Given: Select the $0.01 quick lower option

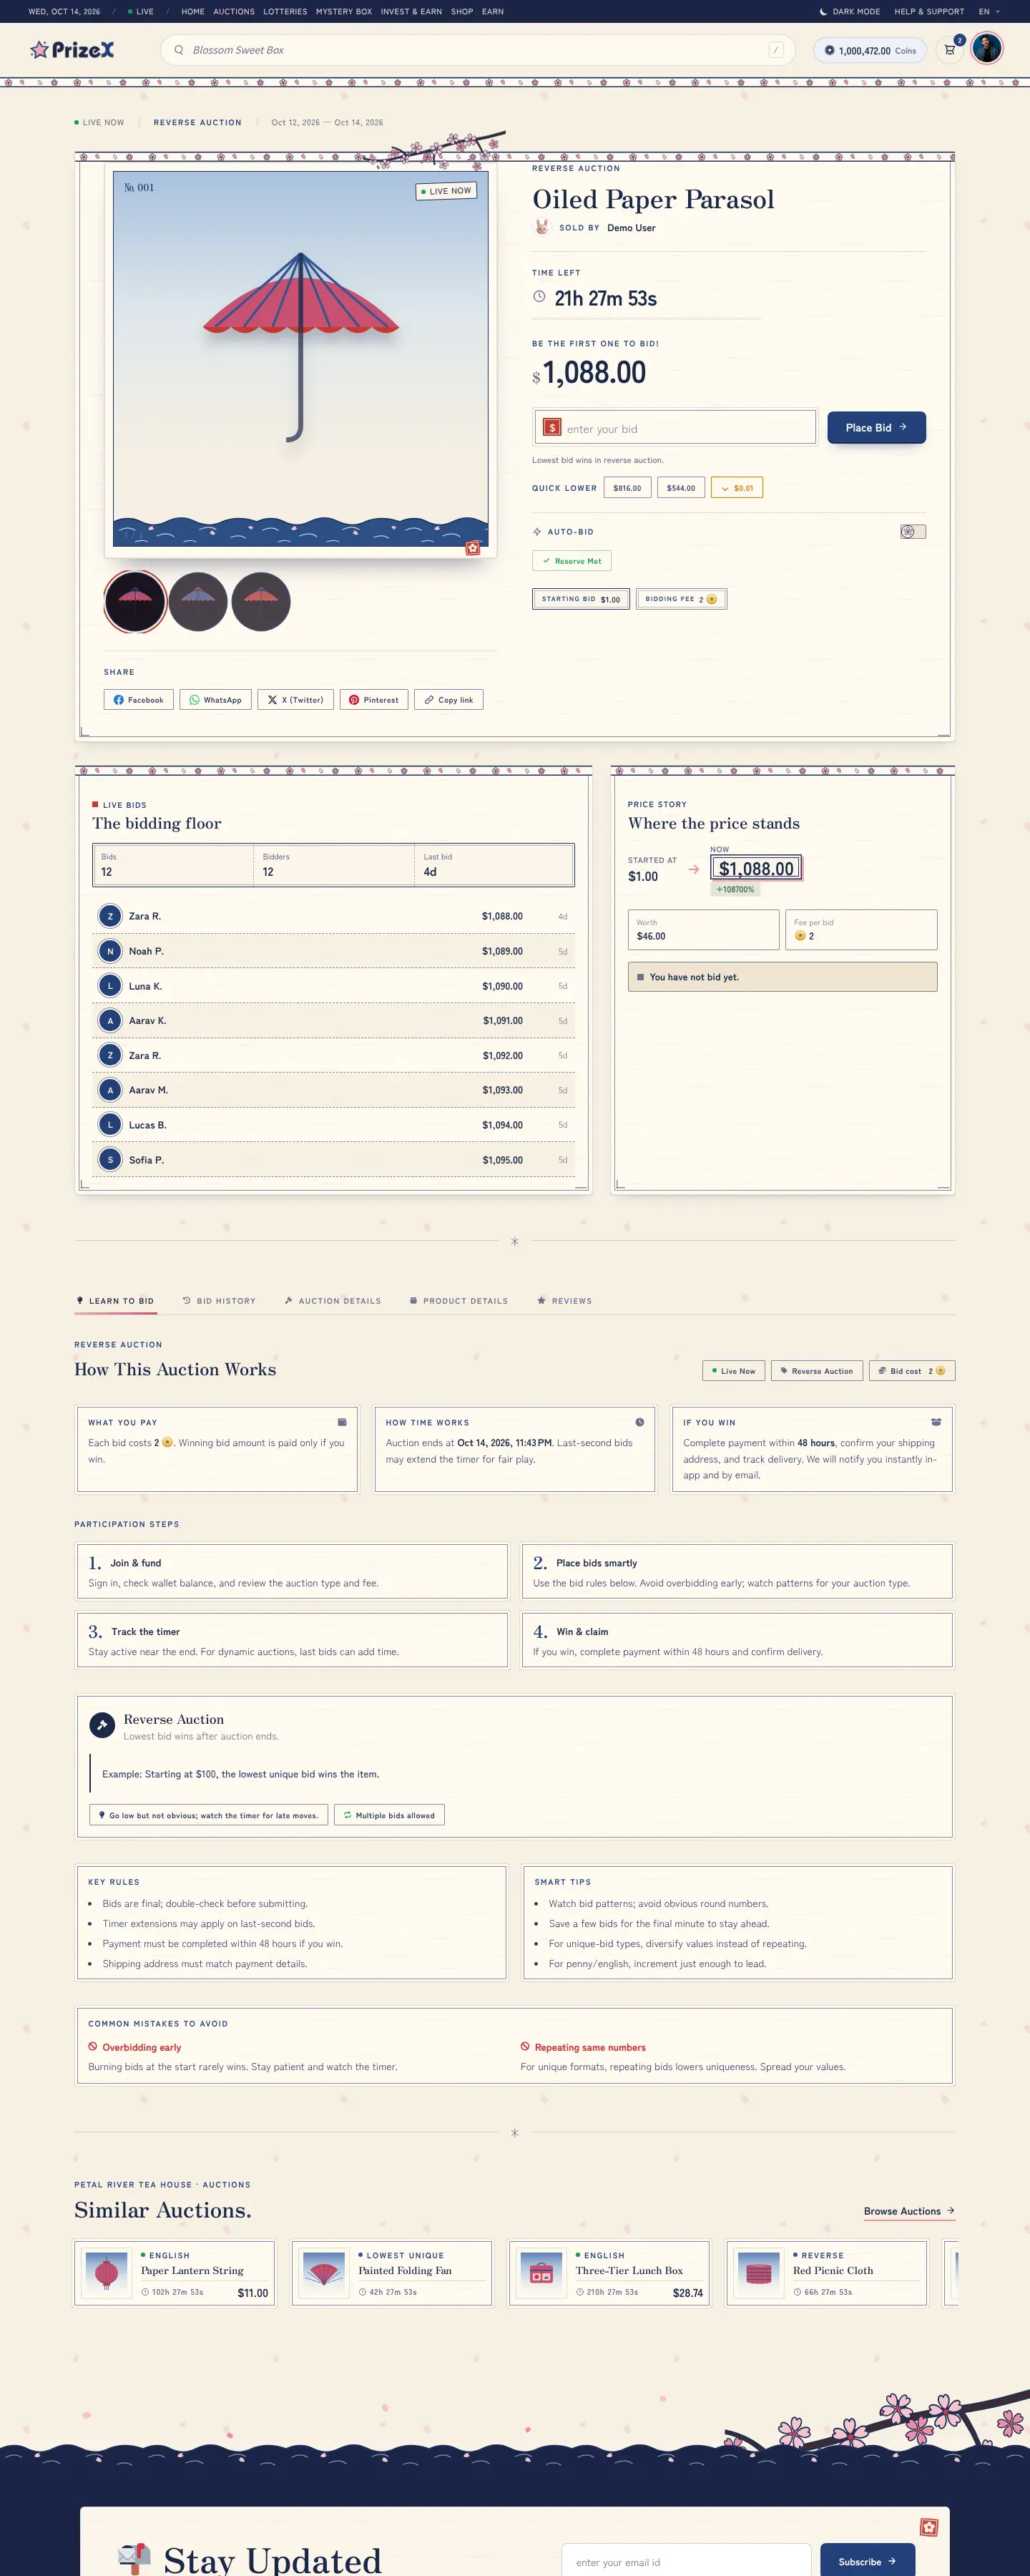Looking at the screenshot, I should pyautogui.click(x=737, y=488).
